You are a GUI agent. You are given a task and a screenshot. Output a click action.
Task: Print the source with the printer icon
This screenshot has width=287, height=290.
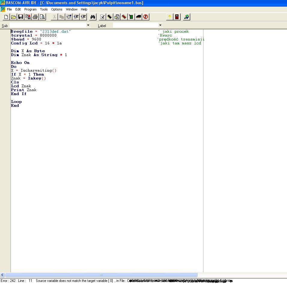click(35, 17)
